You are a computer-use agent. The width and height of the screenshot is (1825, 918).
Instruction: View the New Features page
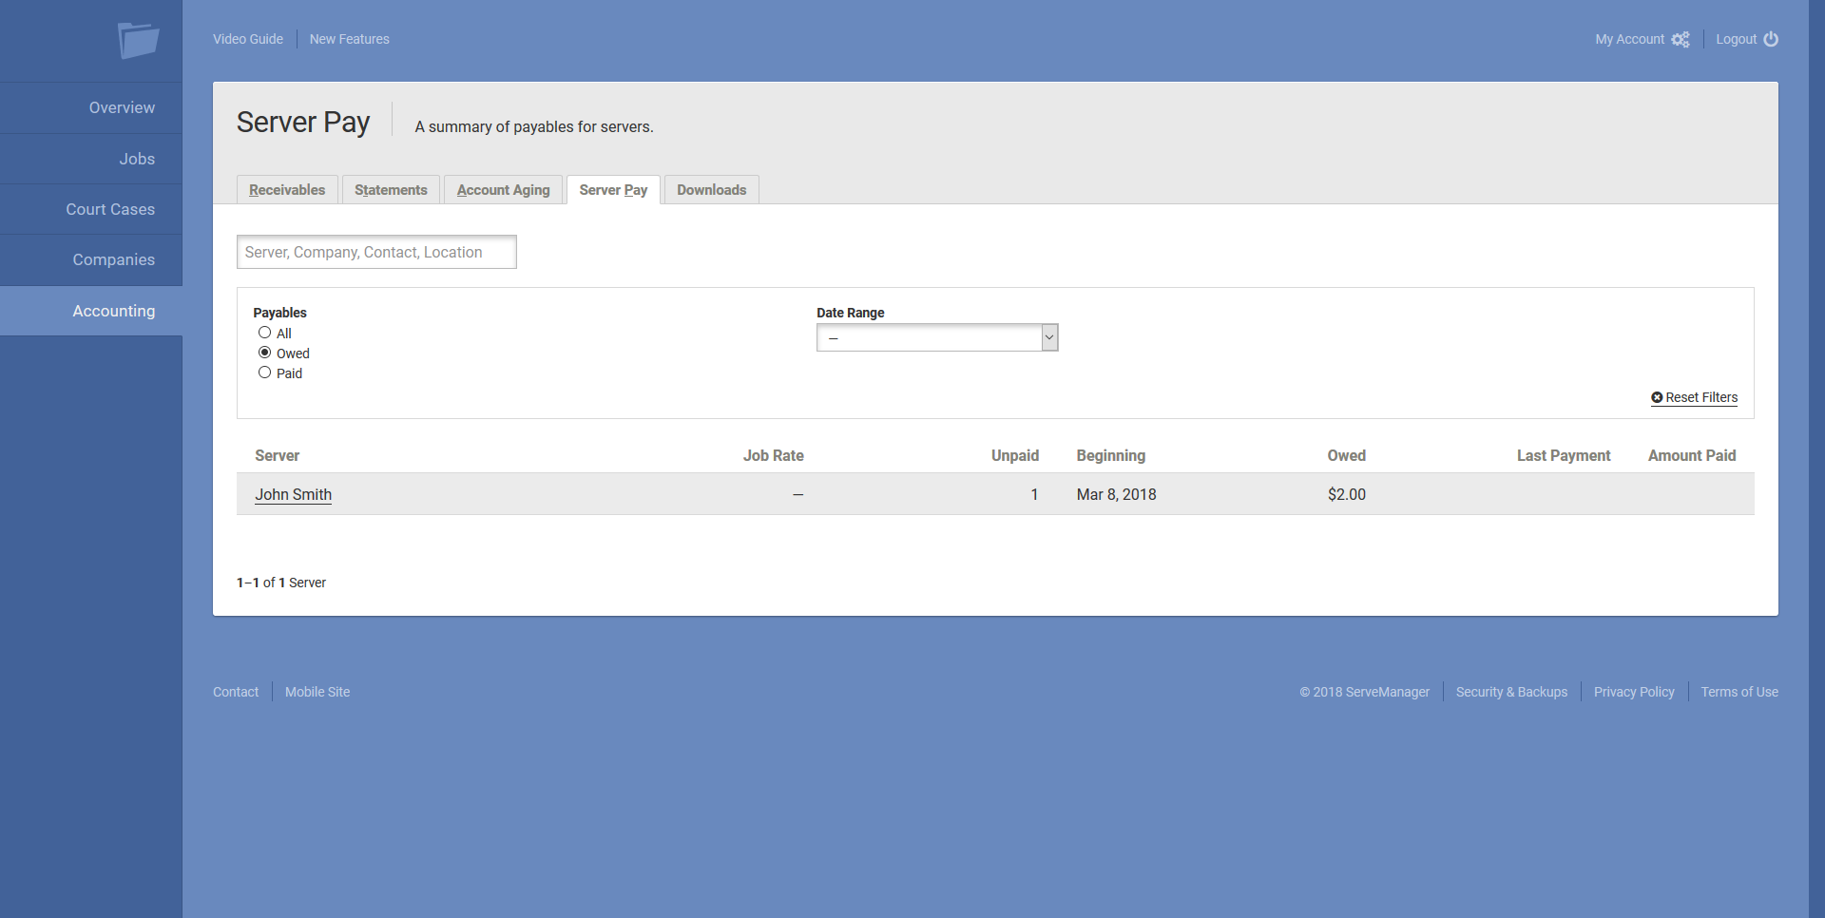(349, 39)
